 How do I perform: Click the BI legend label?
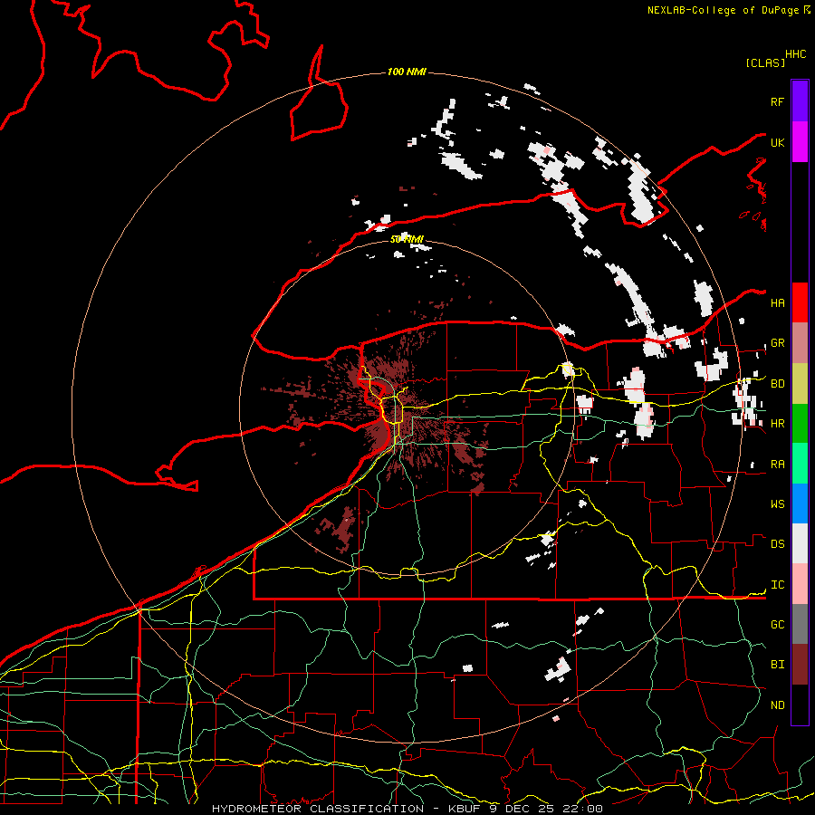point(777,665)
